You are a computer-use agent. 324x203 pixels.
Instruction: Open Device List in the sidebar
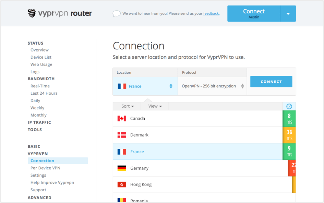point(41,57)
